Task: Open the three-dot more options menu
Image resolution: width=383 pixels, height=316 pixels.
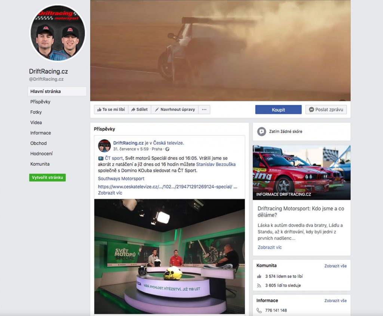Action: coord(204,110)
